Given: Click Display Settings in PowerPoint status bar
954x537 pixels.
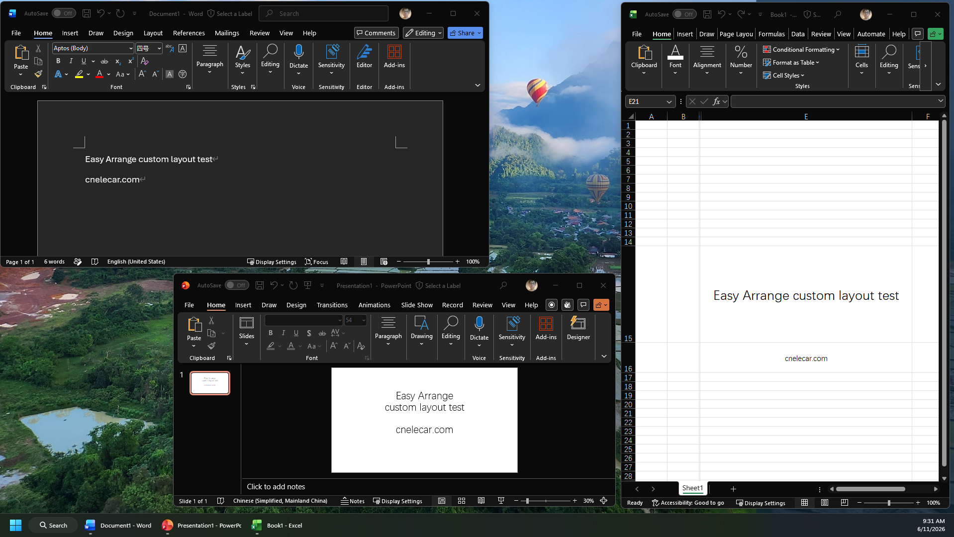Looking at the screenshot, I should point(397,501).
